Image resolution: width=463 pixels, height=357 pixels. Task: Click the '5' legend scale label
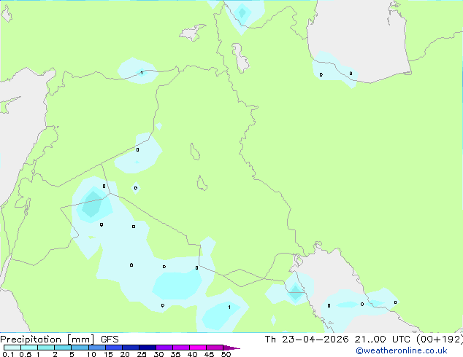72,354
